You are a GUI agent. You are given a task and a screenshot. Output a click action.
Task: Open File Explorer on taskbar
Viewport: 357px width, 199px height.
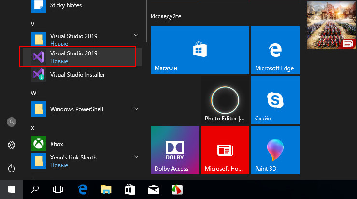pyautogui.click(x=106, y=189)
